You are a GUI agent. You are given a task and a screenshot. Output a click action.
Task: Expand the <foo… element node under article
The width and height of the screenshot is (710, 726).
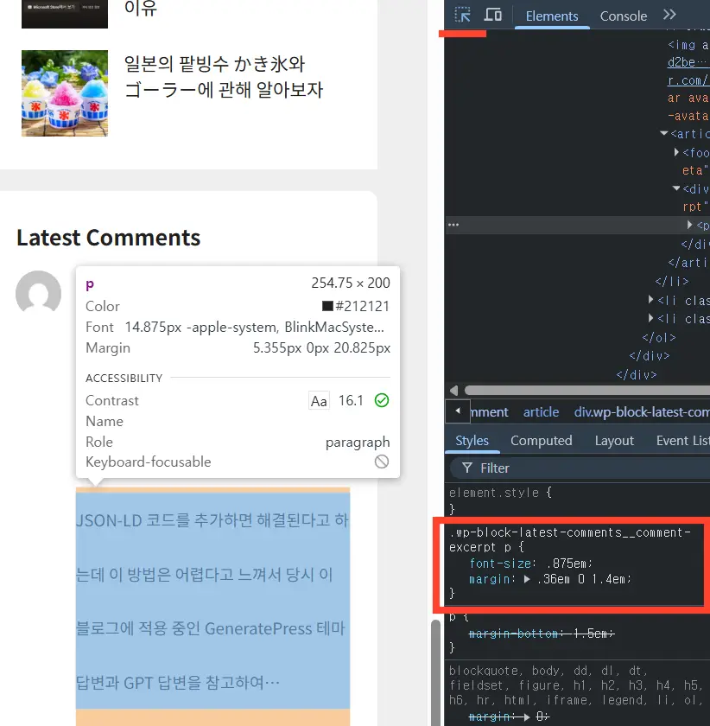tap(676, 153)
